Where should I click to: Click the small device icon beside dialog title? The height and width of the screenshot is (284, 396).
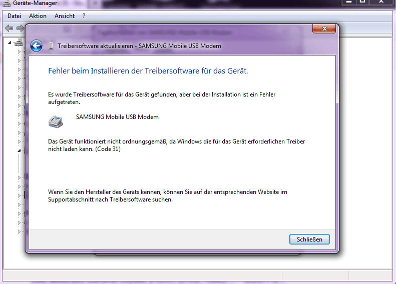(51, 46)
